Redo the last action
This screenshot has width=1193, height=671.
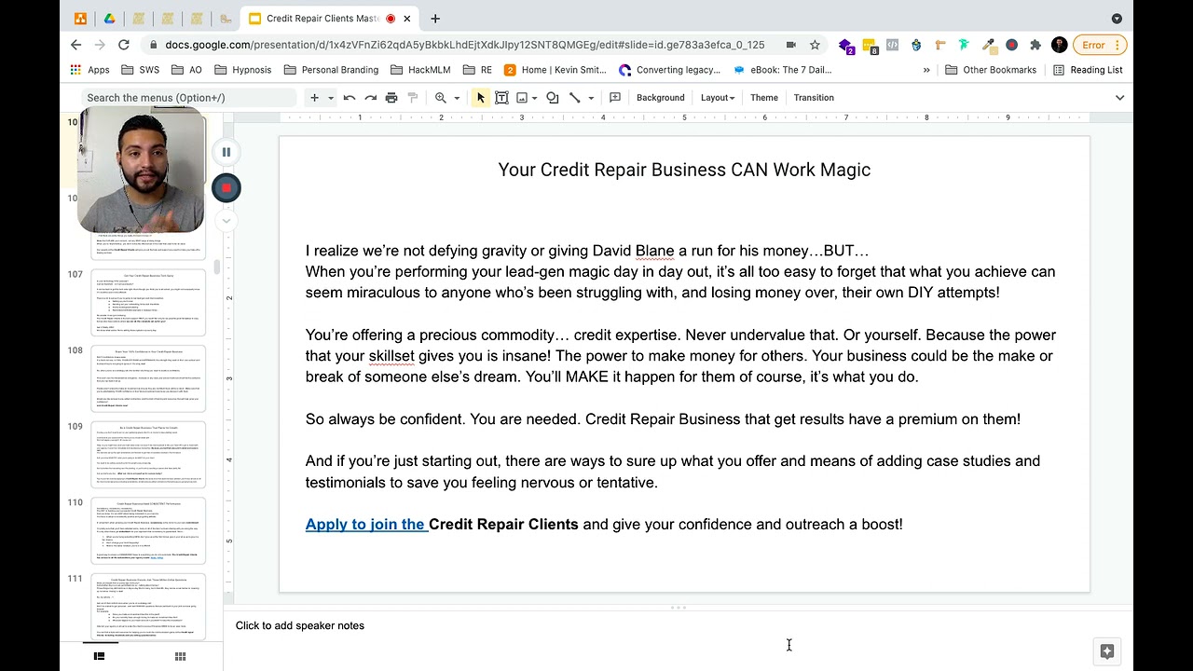coord(370,98)
